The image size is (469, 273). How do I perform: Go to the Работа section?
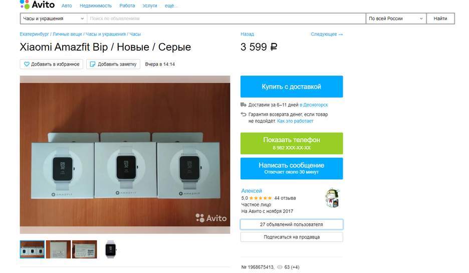pos(127,6)
